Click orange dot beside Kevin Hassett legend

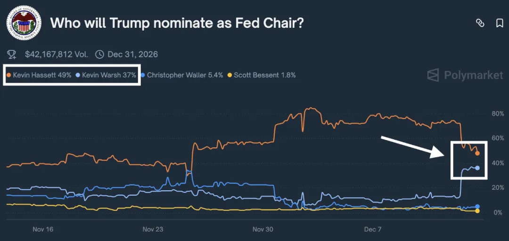[x=8, y=75]
